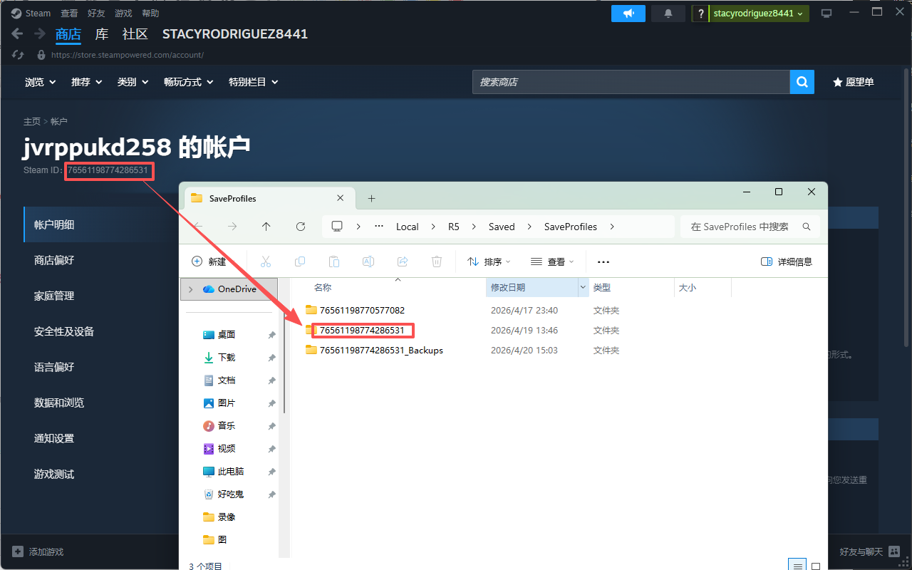Click the Explorer refresh button
Image resolution: width=912 pixels, height=570 pixels.
pos(301,227)
